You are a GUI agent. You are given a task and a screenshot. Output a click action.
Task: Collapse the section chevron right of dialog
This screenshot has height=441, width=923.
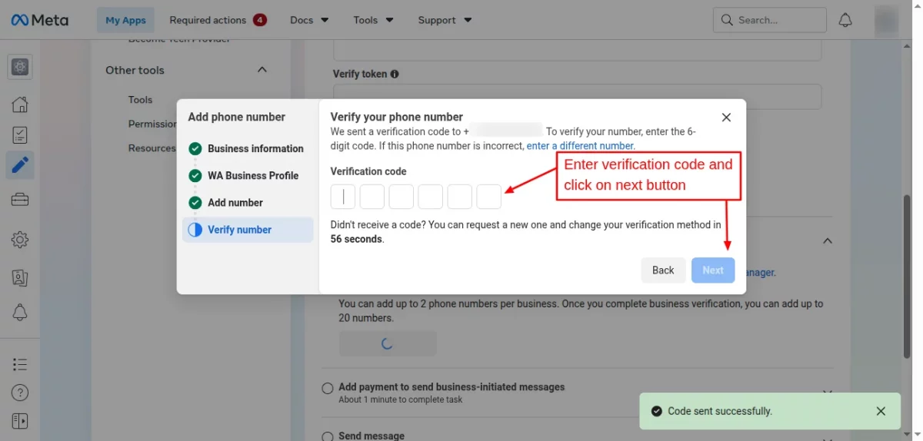click(828, 240)
